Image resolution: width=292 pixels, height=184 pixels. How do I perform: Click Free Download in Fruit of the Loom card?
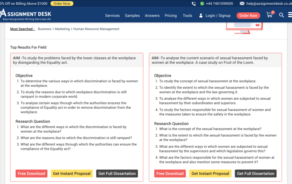[170, 173]
